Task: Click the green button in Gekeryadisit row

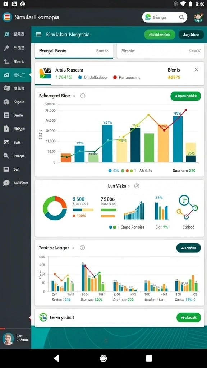Action: click(188, 317)
